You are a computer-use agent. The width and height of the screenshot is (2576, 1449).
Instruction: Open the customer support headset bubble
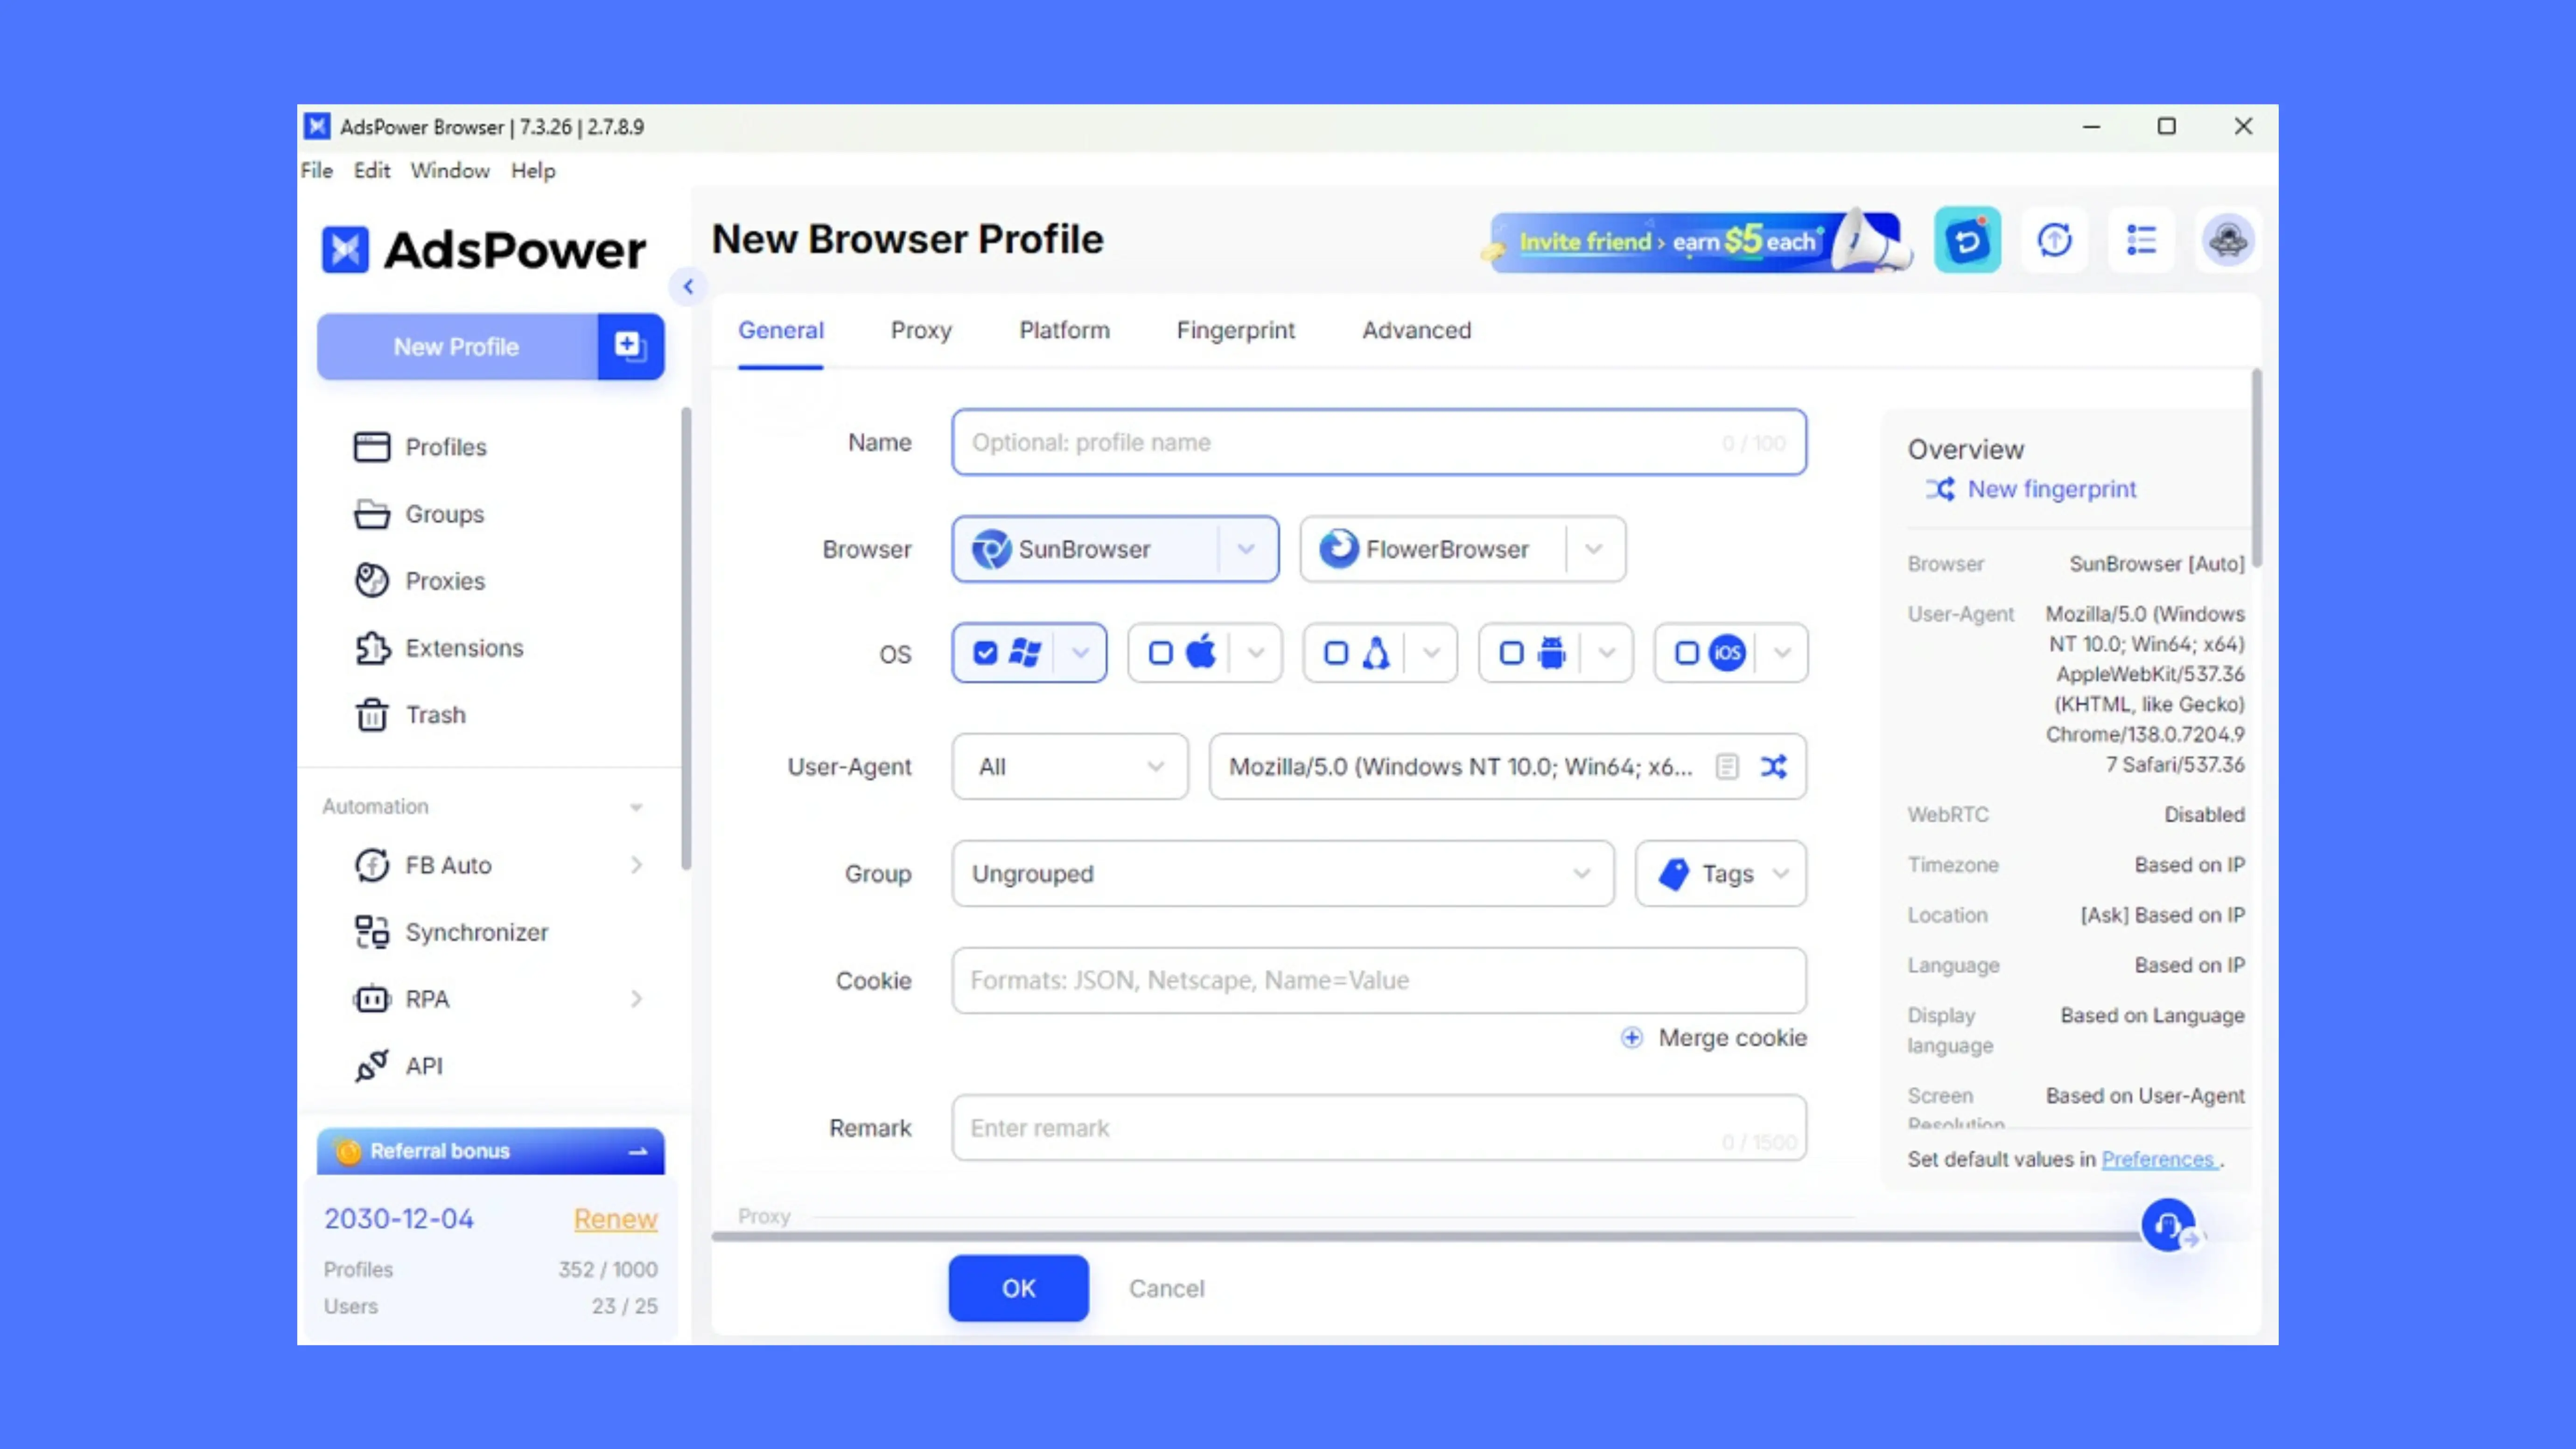(2168, 1225)
